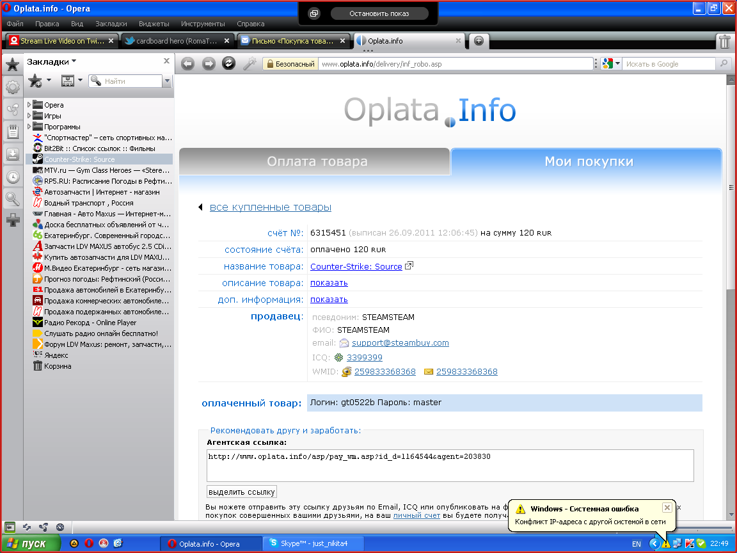Click the Opera Link sync icon
The image size is (737, 553).
coord(27,527)
